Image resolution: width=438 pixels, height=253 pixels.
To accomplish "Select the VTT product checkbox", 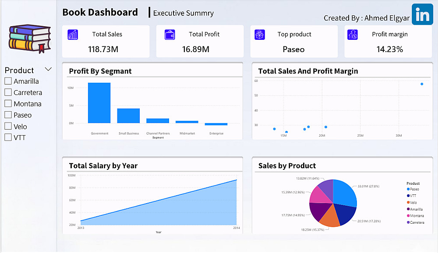I will pyautogui.click(x=8, y=137).
